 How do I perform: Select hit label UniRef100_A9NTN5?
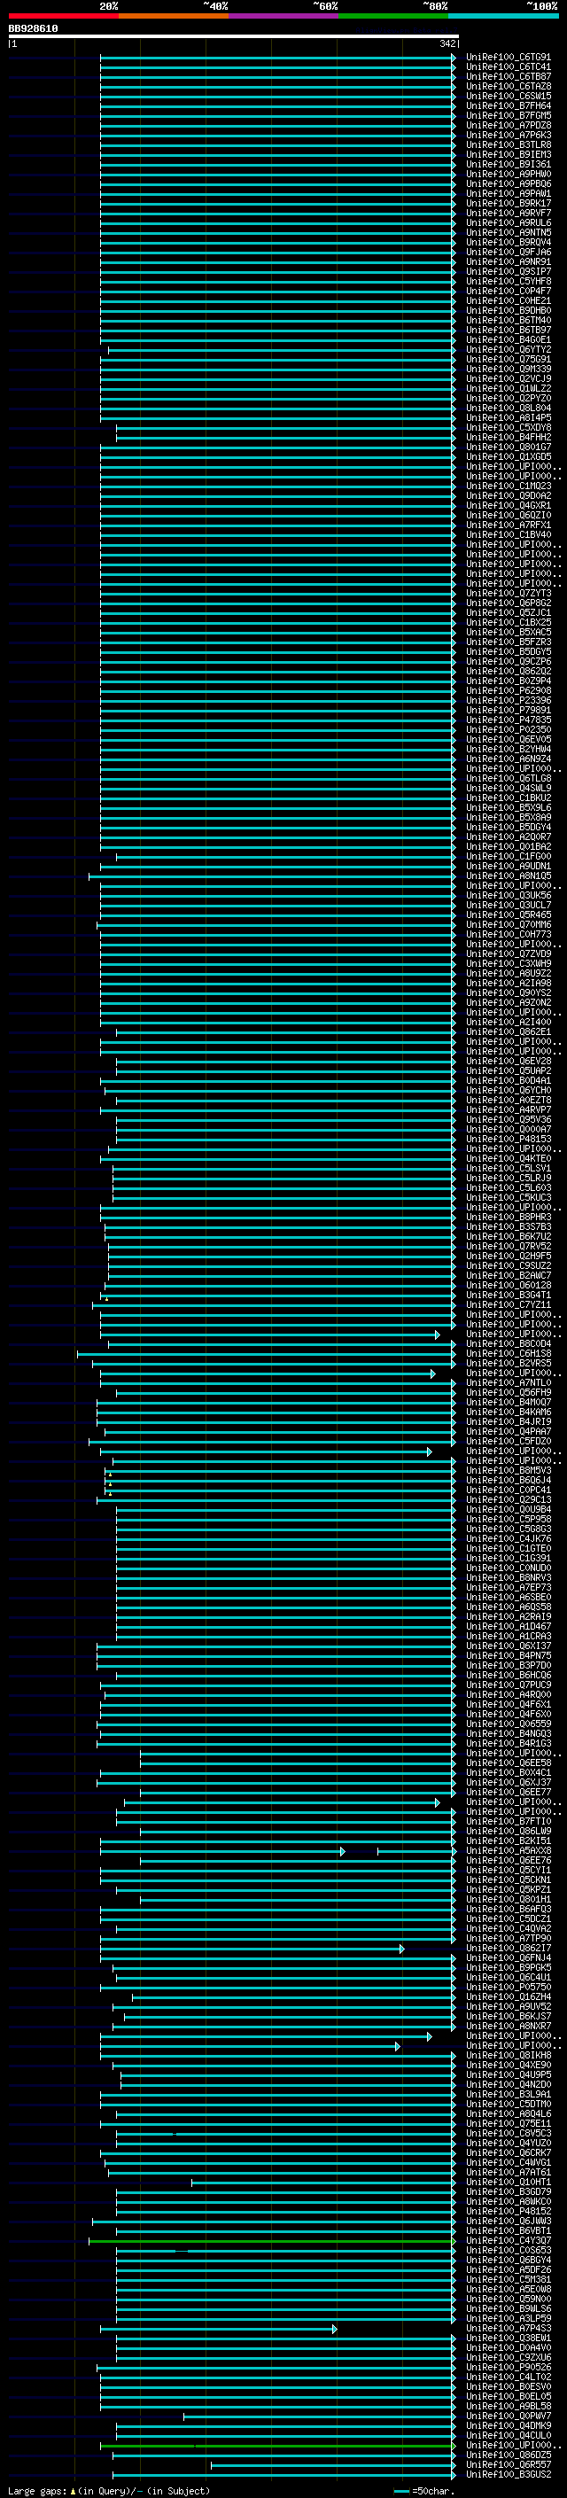(508, 233)
